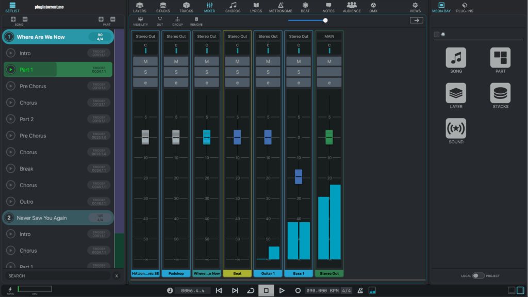This screenshot has height=297, width=528.
Task: Open the Setlist panel
Action: click(x=12, y=7)
